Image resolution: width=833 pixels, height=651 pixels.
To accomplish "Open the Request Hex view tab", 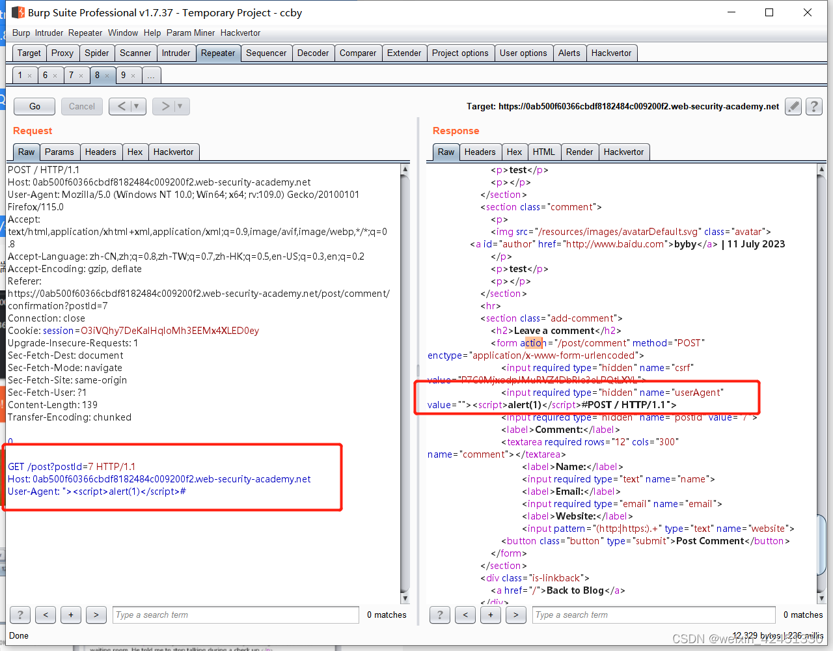I will pyautogui.click(x=135, y=152).
